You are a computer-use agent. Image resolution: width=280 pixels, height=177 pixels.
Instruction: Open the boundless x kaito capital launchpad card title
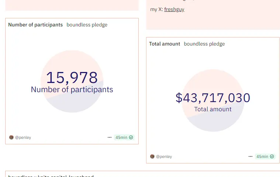(51, 176)
